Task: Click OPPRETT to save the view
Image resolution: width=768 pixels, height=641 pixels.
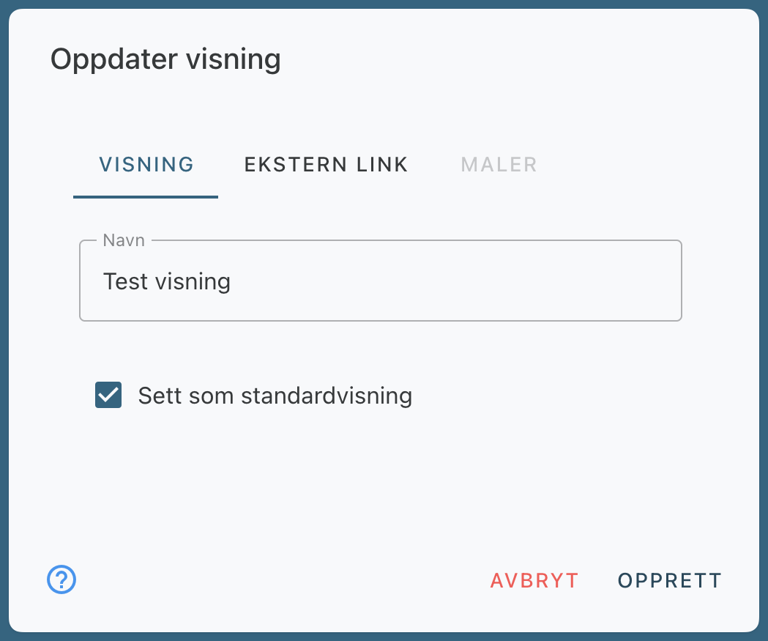Action: 669,581
